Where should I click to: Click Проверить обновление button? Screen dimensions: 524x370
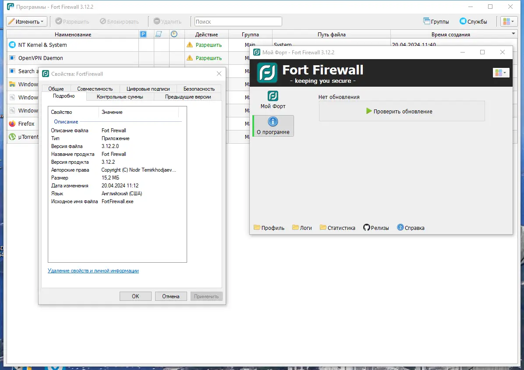pos(402,111)
